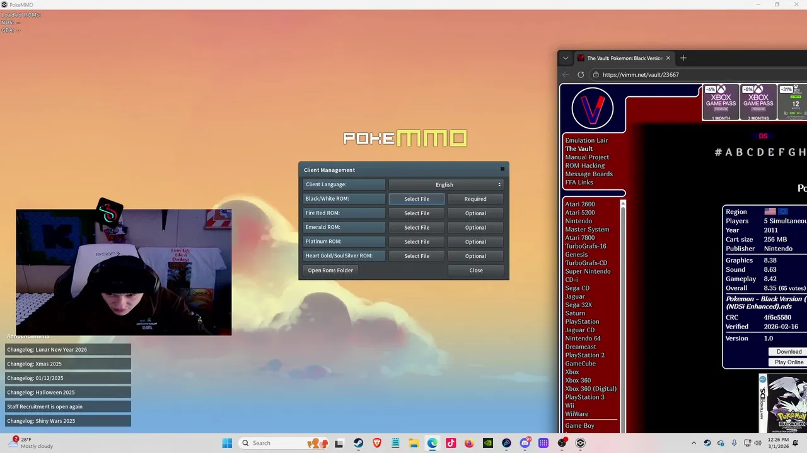Select GameCube in the console list
Viewport: 807px width, 453px height.
point(580,364)
